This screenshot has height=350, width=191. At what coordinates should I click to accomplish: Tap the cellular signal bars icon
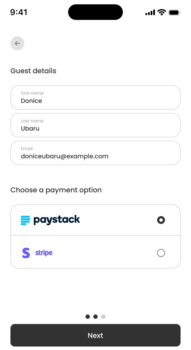tap(150, 13)
